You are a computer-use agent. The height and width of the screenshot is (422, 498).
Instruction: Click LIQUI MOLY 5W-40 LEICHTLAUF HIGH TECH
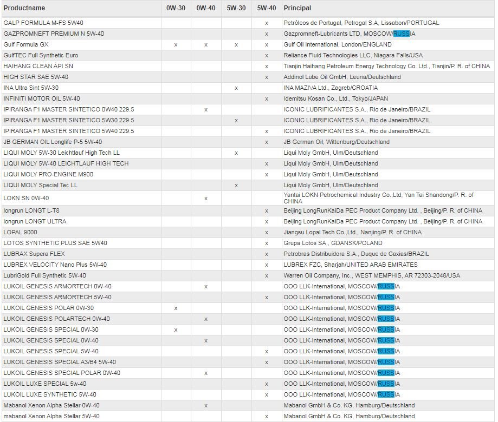tap(66, 163)
